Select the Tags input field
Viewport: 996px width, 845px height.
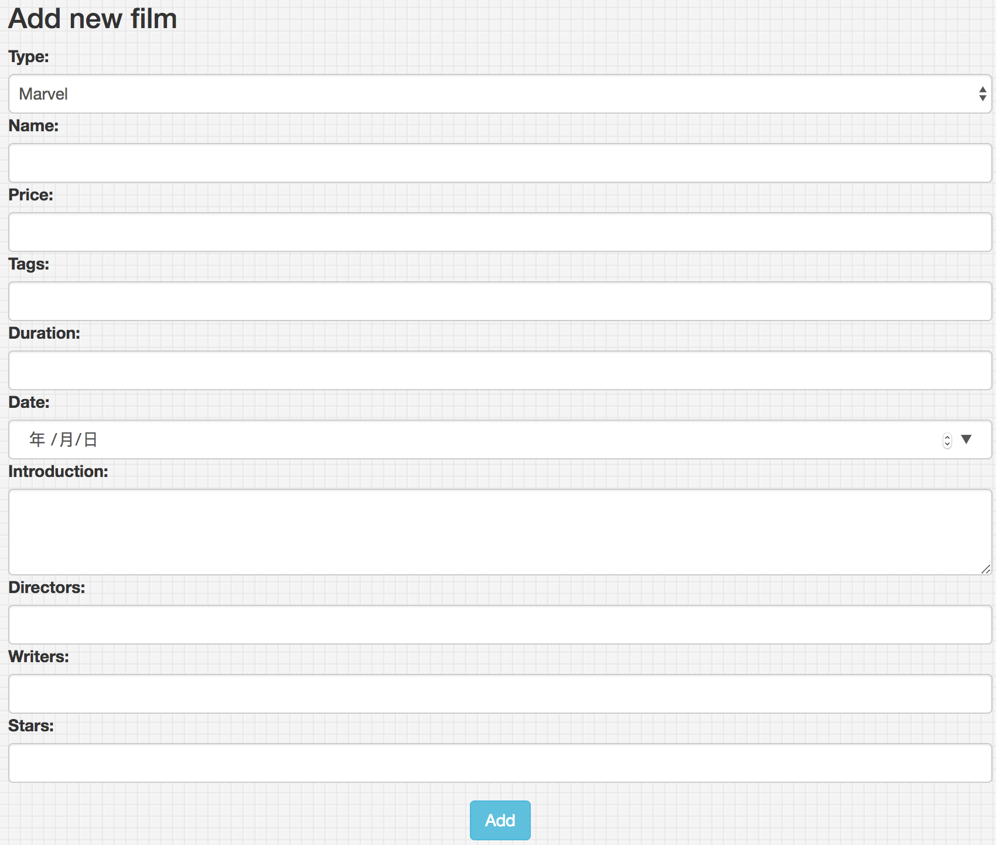click(500, 301)
